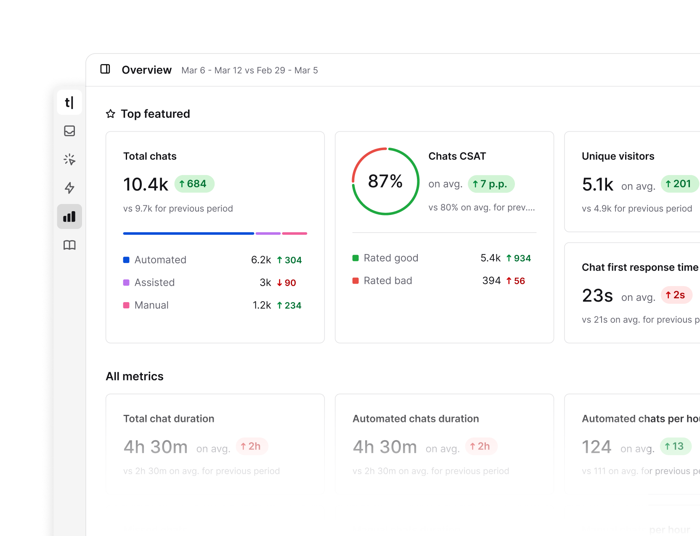Click the star icon beside Top featured
Viewport: 700px width, 536px height.
click(110, 114)
